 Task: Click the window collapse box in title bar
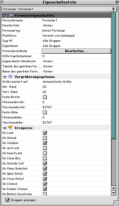tap(117, 2)
